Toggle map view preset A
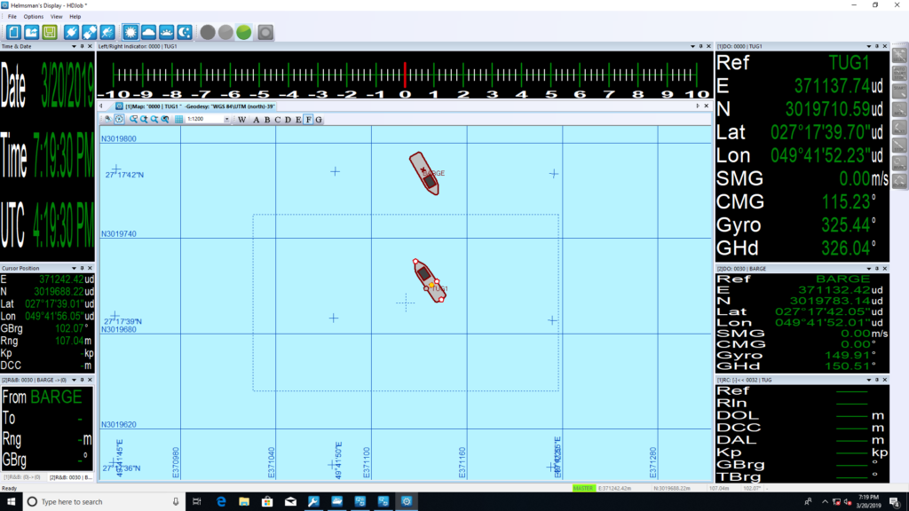The height and width of the screenshot is (511, 909). (257, 120)
